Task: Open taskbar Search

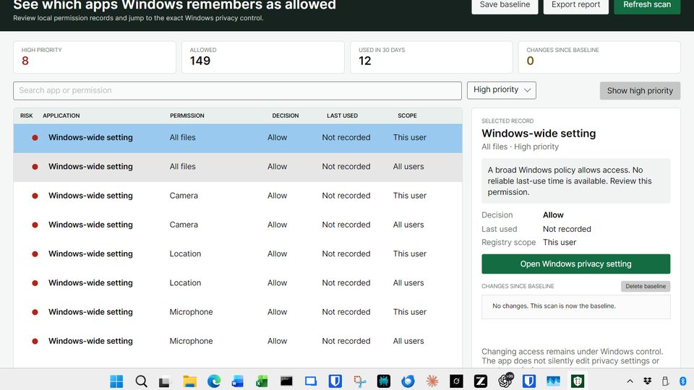Action: [141, 381]
